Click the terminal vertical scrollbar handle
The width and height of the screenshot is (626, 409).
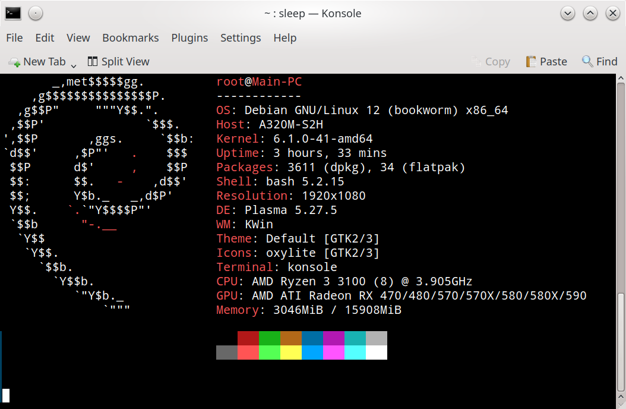point(621,342)
